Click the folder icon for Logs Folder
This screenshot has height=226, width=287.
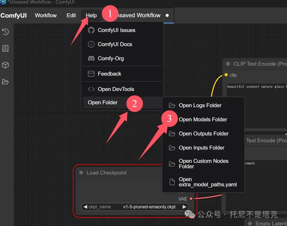(172, 105)
